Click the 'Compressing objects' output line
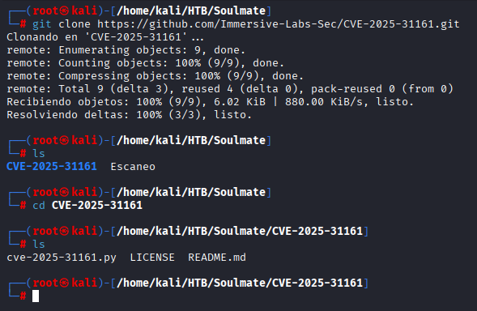 155,76
